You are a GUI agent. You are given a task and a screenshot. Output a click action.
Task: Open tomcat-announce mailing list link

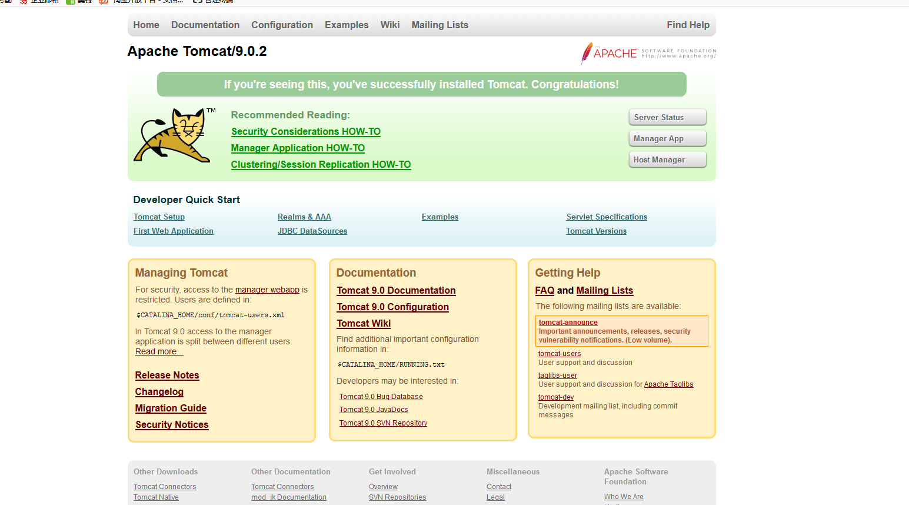click(568, 323)
